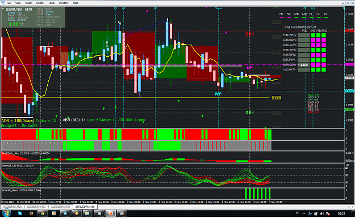
Task: Click the red DR1 level label
Action: click(250, 35)
